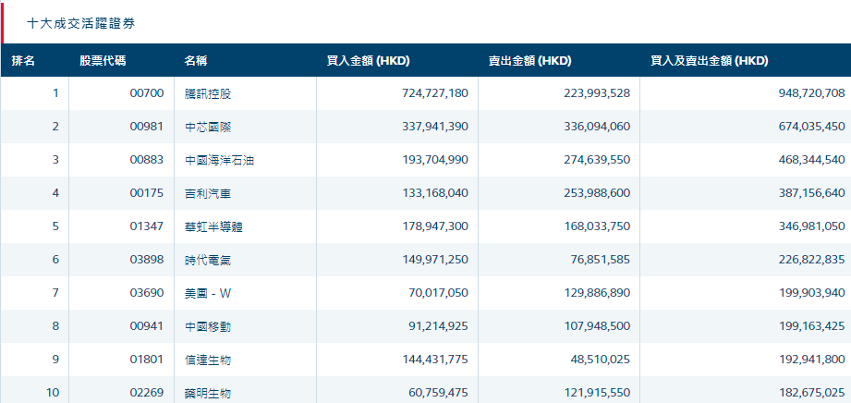Screen dimensions: 851x403
Task: Click total amount 468,344,540
Action: click(x=812, y=160)
